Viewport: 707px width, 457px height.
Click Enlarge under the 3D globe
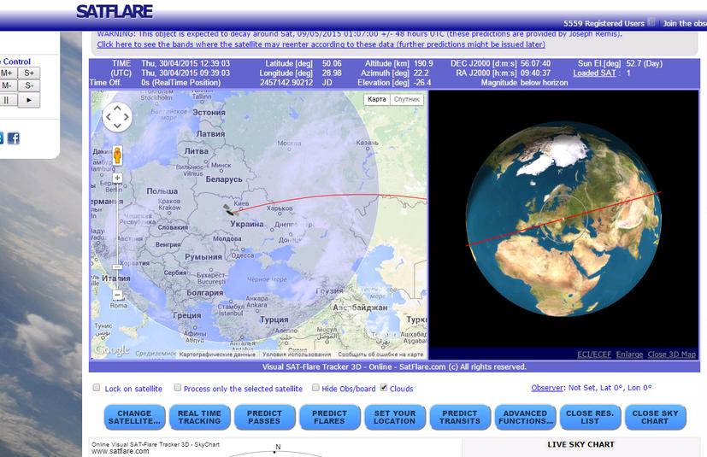(629, 354)
